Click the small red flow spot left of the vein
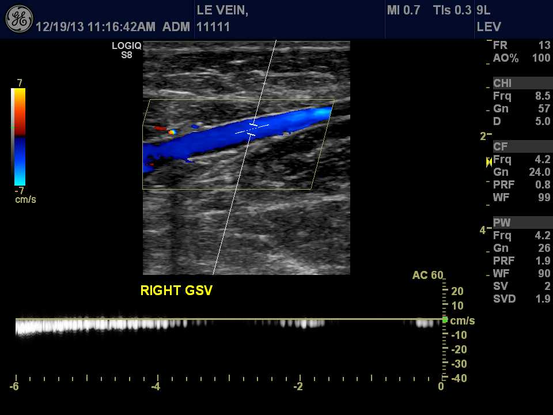 tap(160, 128)
